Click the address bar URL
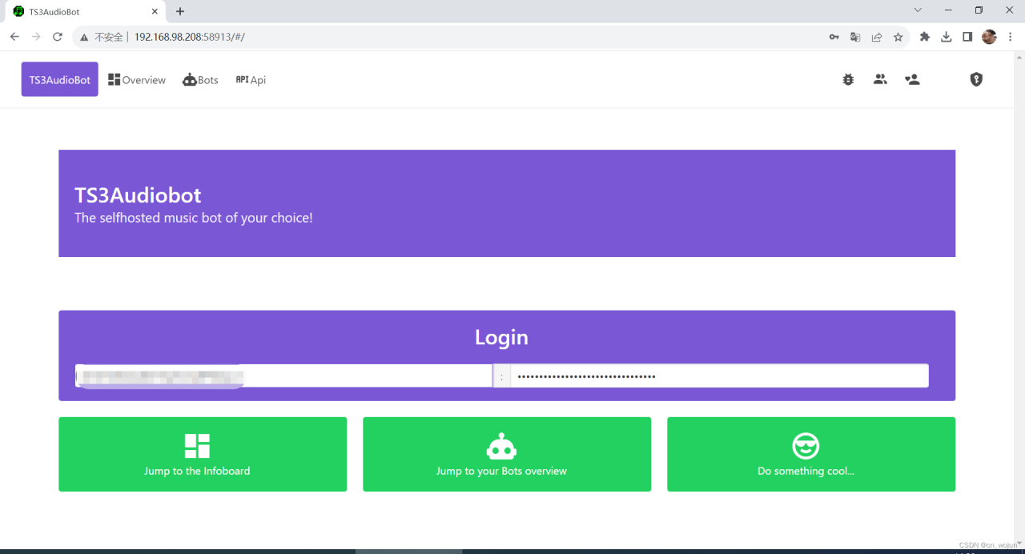 point(189,37)
